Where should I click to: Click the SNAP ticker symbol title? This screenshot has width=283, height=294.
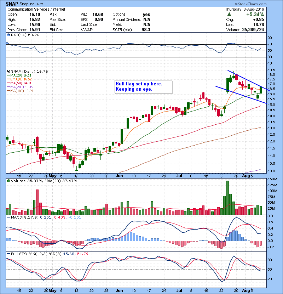pos(12,4)
